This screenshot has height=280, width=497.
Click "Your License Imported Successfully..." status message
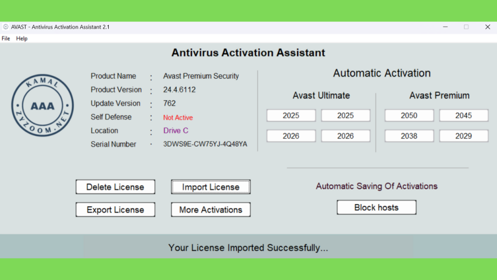pos(248,247)
